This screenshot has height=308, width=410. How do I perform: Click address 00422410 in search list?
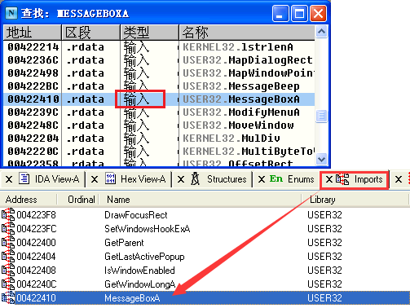coord(33,99)
